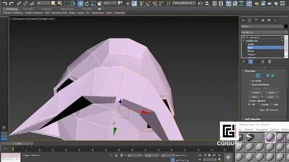Open the Modify command panel tab
The height and width of the screenshot is (162, 289).
point(250,20)
